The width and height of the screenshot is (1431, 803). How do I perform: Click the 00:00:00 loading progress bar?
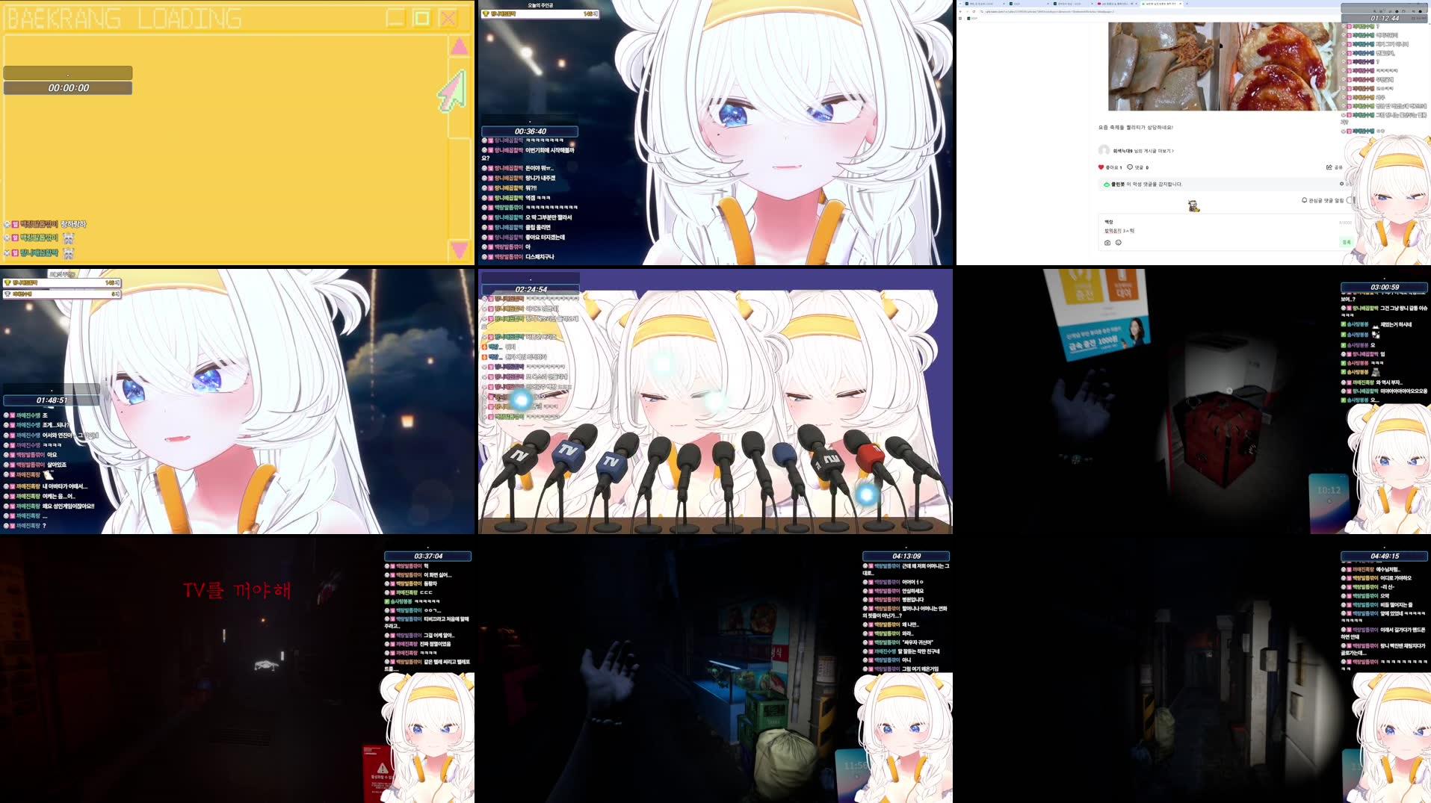point(67,87)
